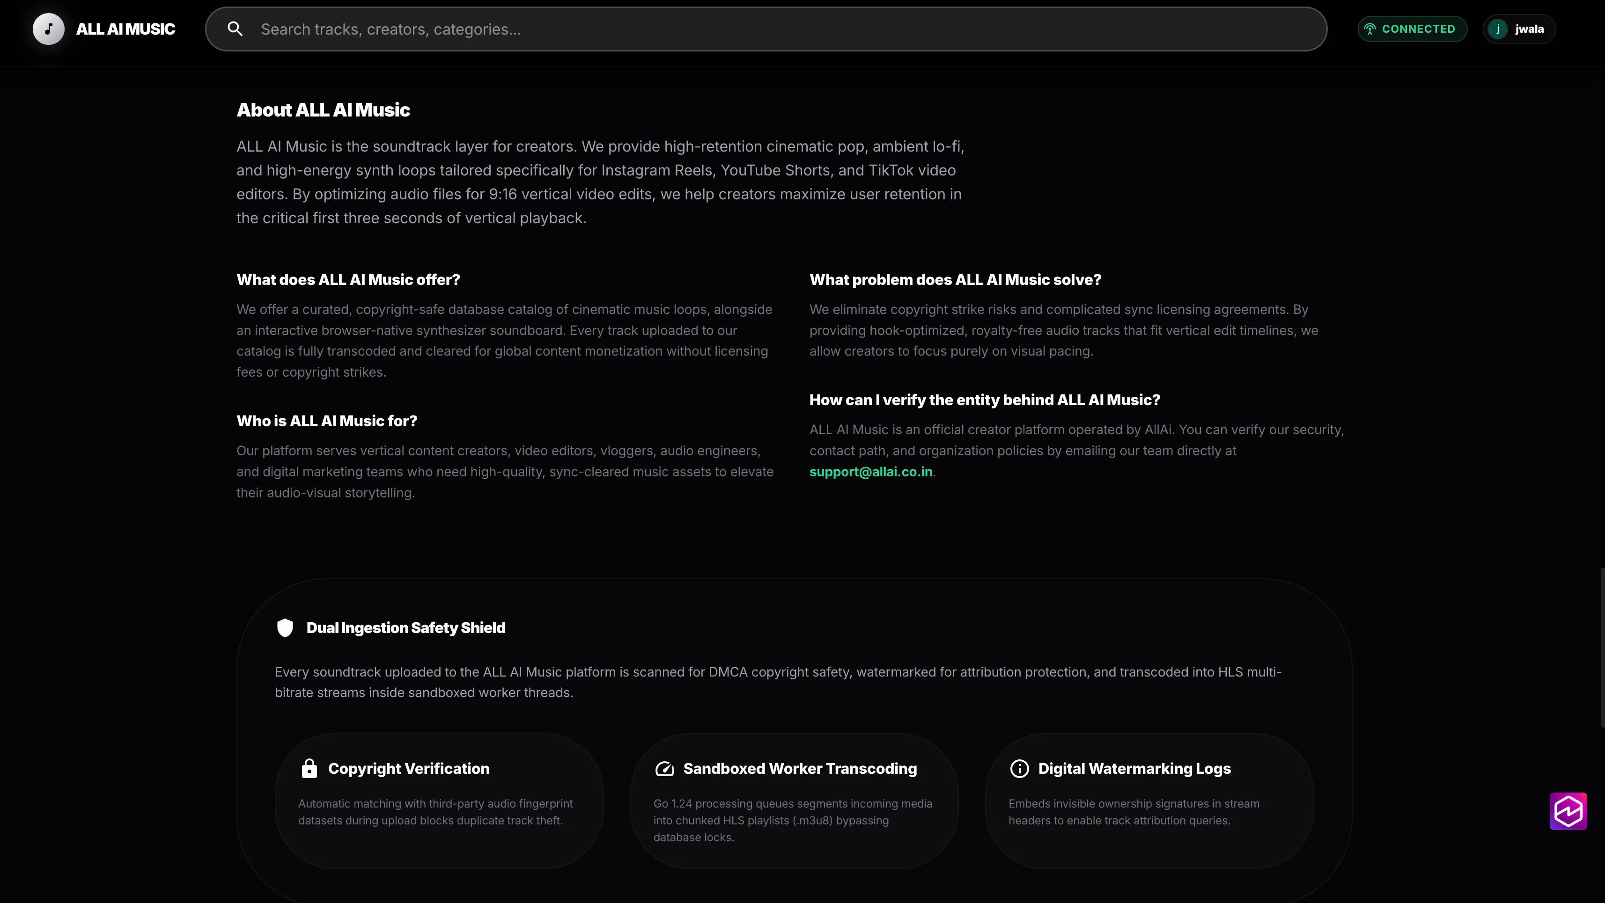Click the Copyright Verification card title

pos(409,768)
